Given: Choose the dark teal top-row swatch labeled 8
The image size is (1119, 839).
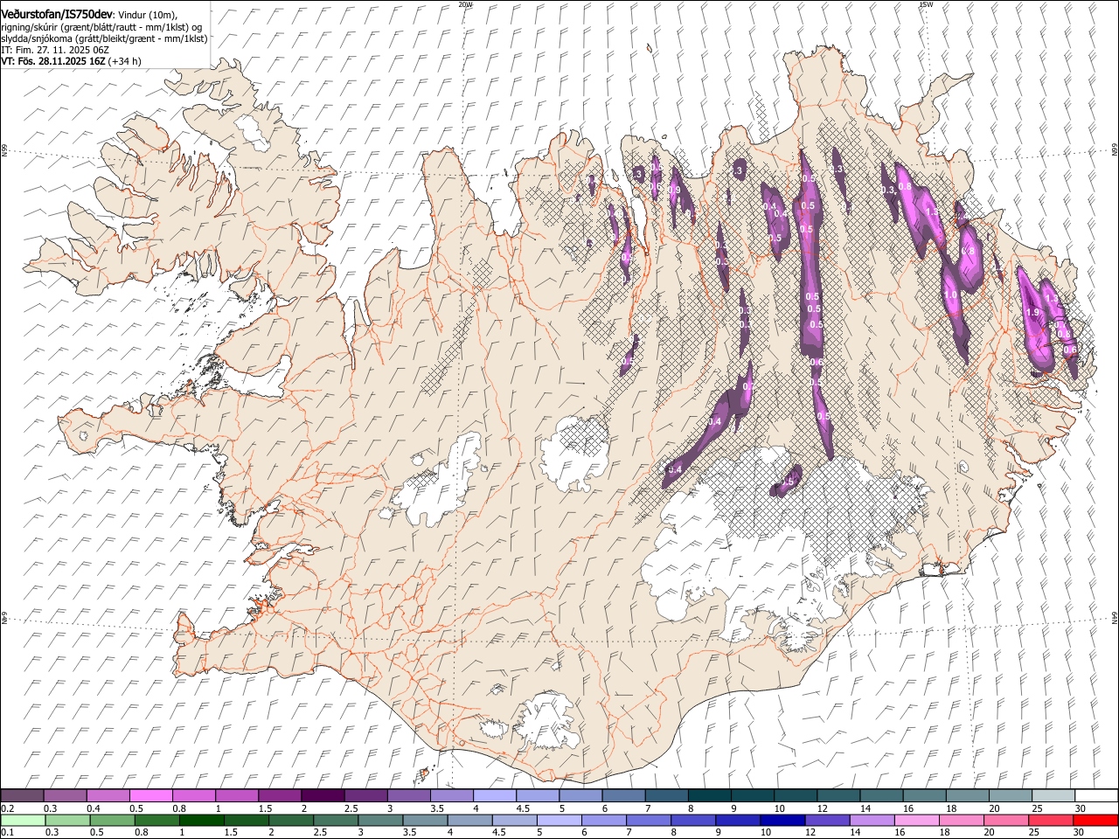Looking at the screenshot, I should pyautogui.click(x=709, y=796).
